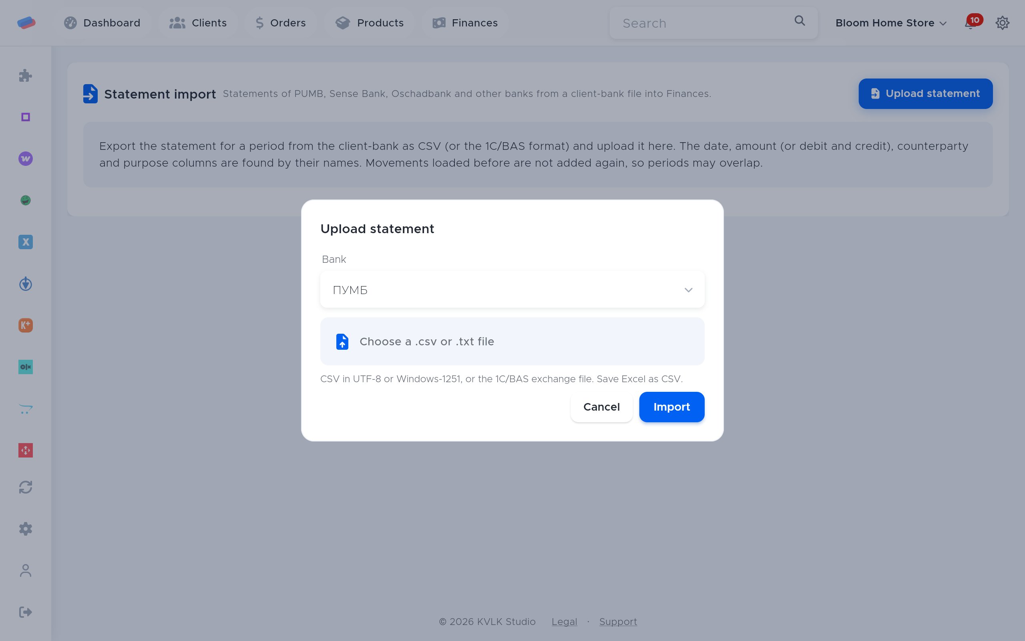Screen dimensions: 1025x641
Task: Open the Finances menu item
Action: pyautogui.click(x=465, y=23)
